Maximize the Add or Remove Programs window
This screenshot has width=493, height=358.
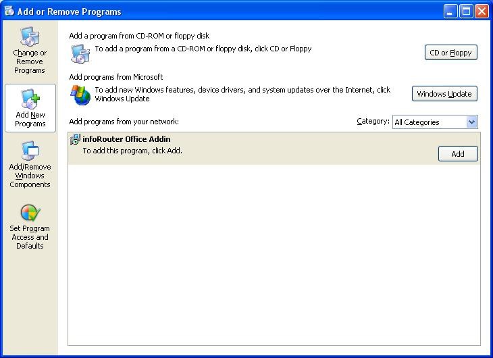(x=466, y=11)
